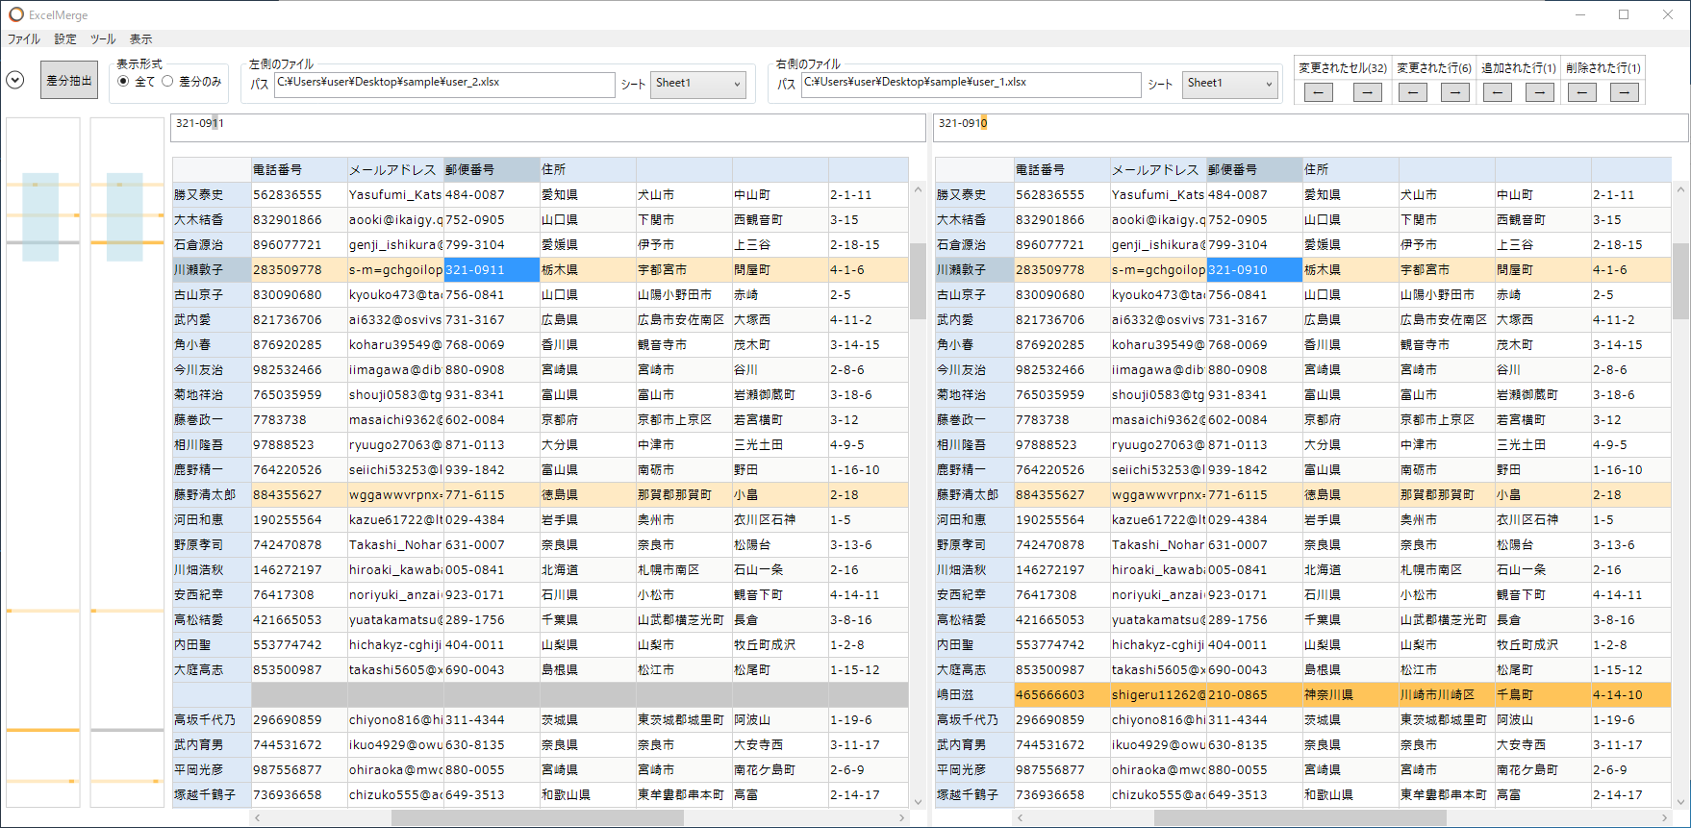The image size is (1691, 828).
Task: Click cell 562836555 in left grid
Action: [299, 195]
